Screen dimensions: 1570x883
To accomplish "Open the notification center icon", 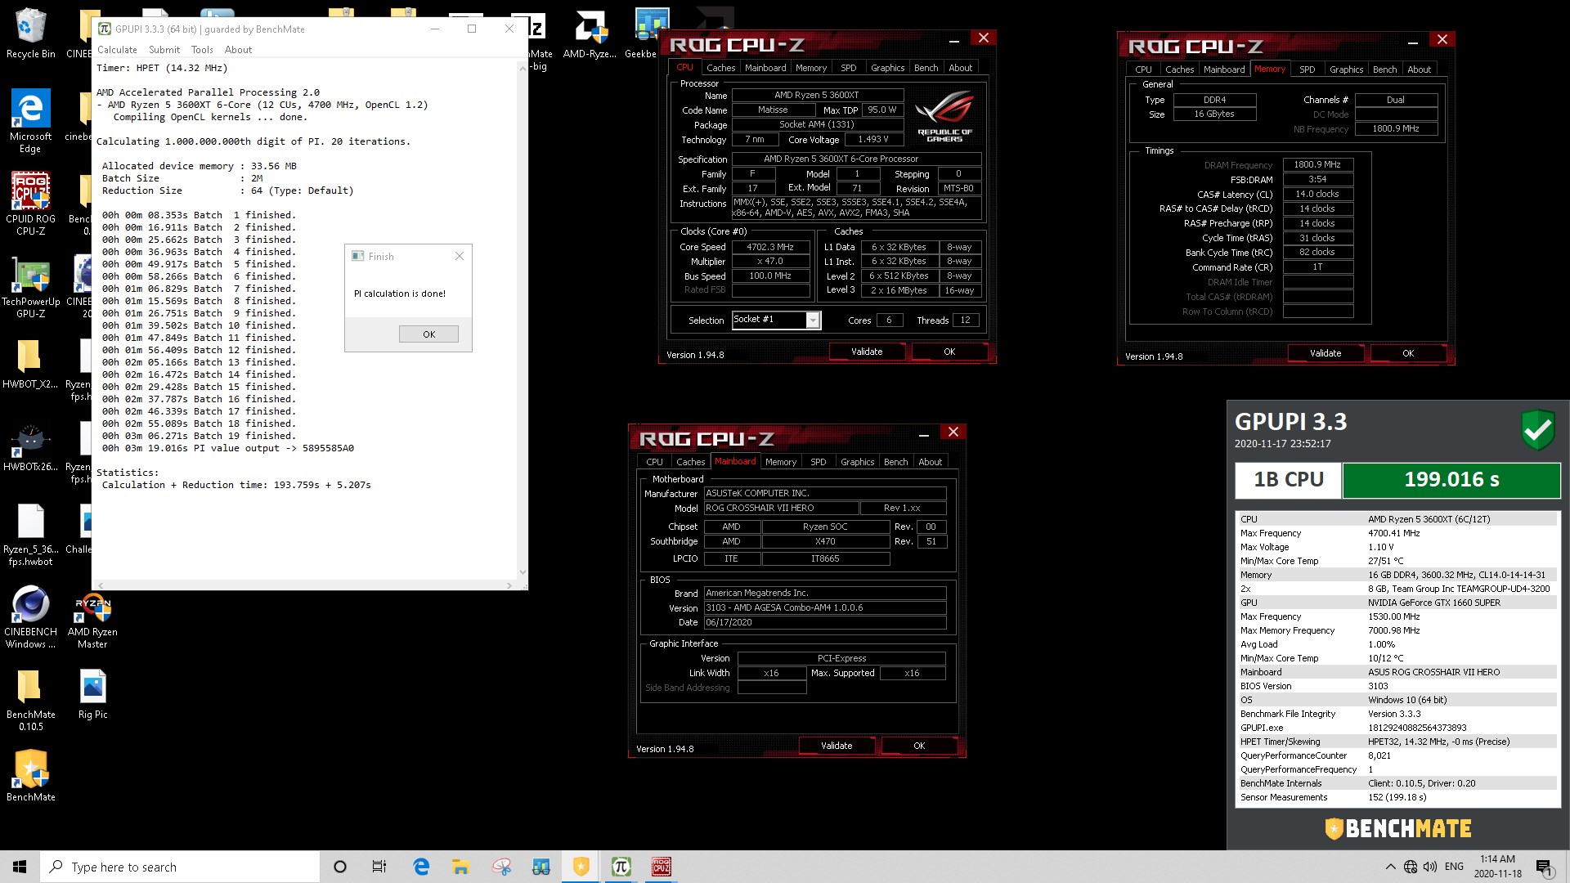I will [x=1544, y=867].
